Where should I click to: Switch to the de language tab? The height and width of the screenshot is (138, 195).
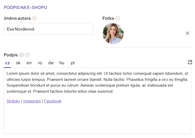51,63
